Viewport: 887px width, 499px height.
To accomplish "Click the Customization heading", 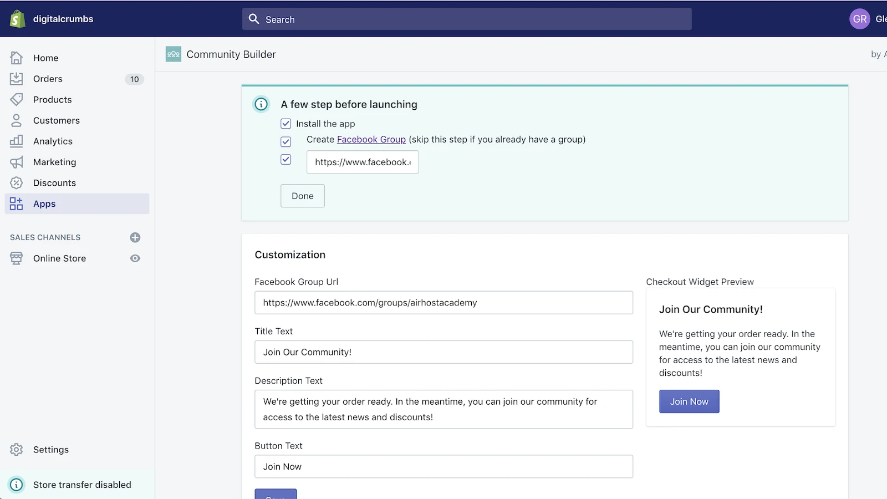I will [290, 254].
